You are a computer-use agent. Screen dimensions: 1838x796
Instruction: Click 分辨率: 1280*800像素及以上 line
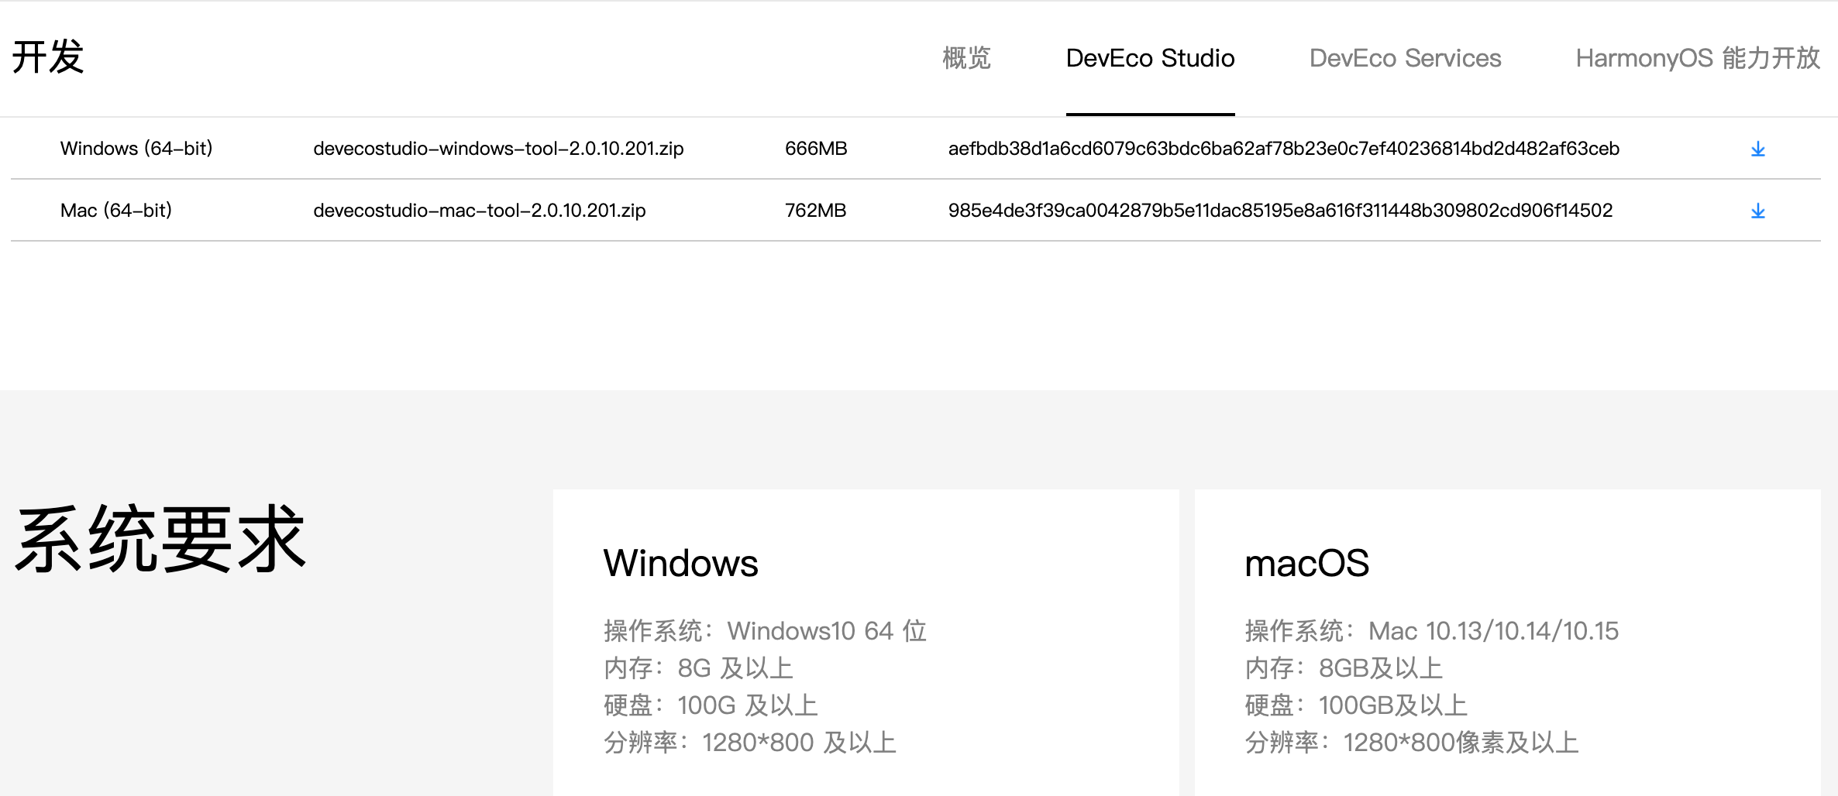coord(1412,743)
